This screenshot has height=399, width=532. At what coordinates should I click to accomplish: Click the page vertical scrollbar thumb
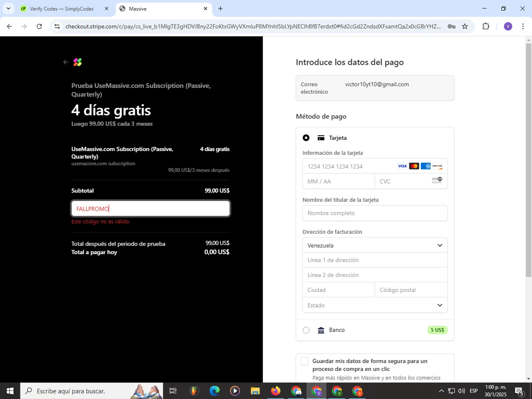528,160
